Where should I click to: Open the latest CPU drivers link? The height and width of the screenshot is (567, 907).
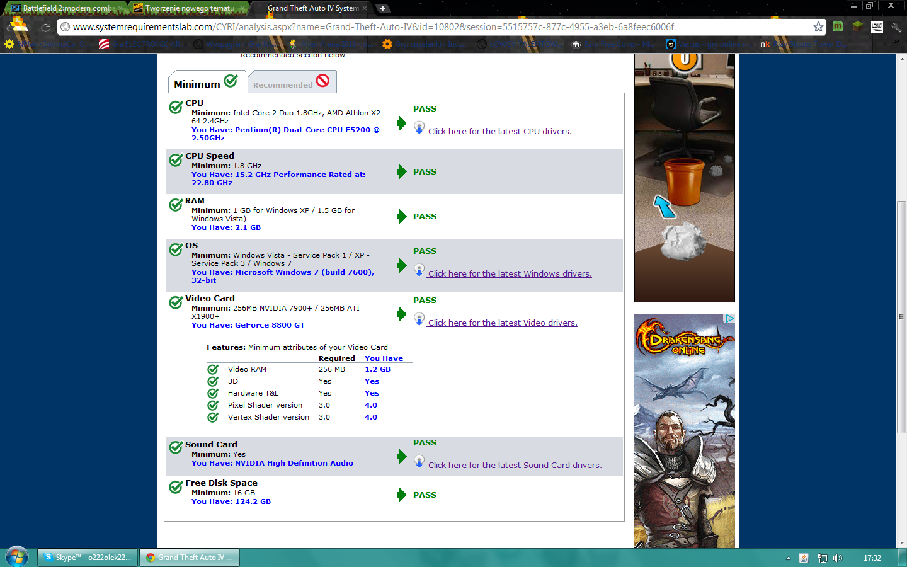pyautogui.click(x=499, y=132)
